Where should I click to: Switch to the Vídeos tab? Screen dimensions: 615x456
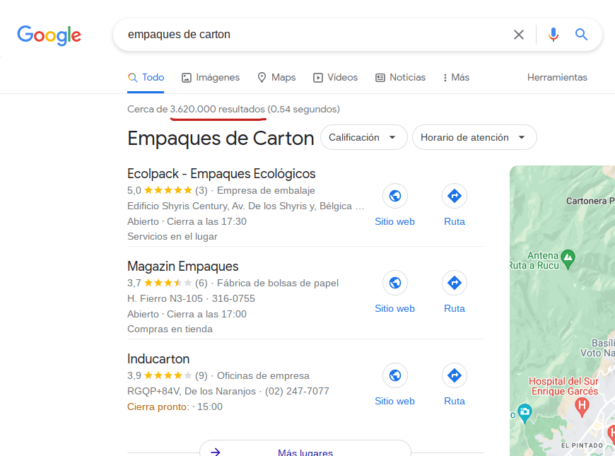click(335, 78)
